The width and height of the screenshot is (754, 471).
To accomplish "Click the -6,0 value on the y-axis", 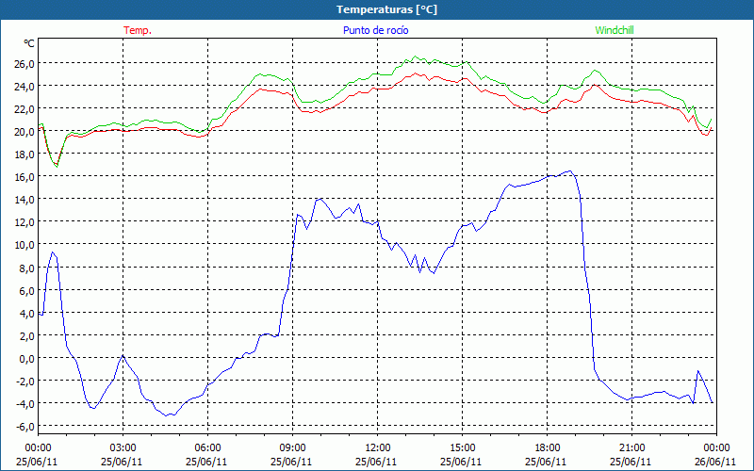I will (23, 426).
